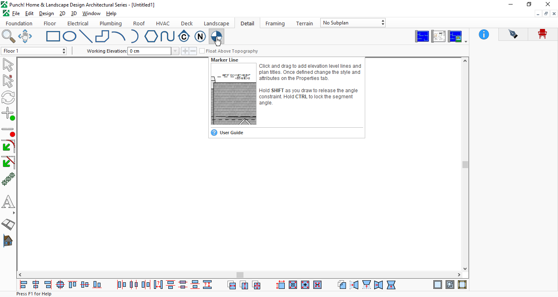Click the Working Elevation input field
Screen dimensions: 558x297
(x=150, y=51)
